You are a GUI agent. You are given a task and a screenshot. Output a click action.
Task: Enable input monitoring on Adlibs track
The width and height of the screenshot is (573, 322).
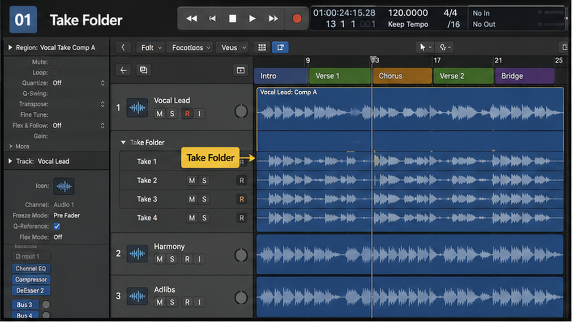pos(199,302)
